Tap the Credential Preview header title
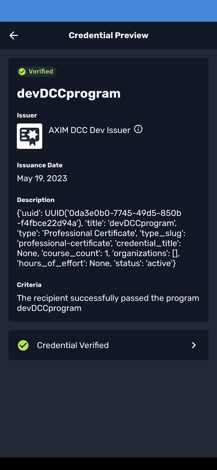Image resolution: width=217 pixels, height=470 pixels. click(108, 36)
